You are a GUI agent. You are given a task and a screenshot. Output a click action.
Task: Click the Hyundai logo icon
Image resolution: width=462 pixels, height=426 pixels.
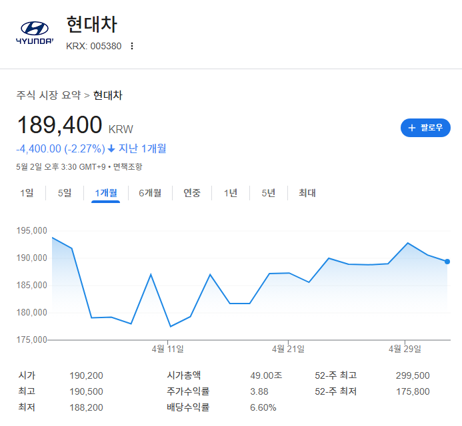(x=35, y=33)
